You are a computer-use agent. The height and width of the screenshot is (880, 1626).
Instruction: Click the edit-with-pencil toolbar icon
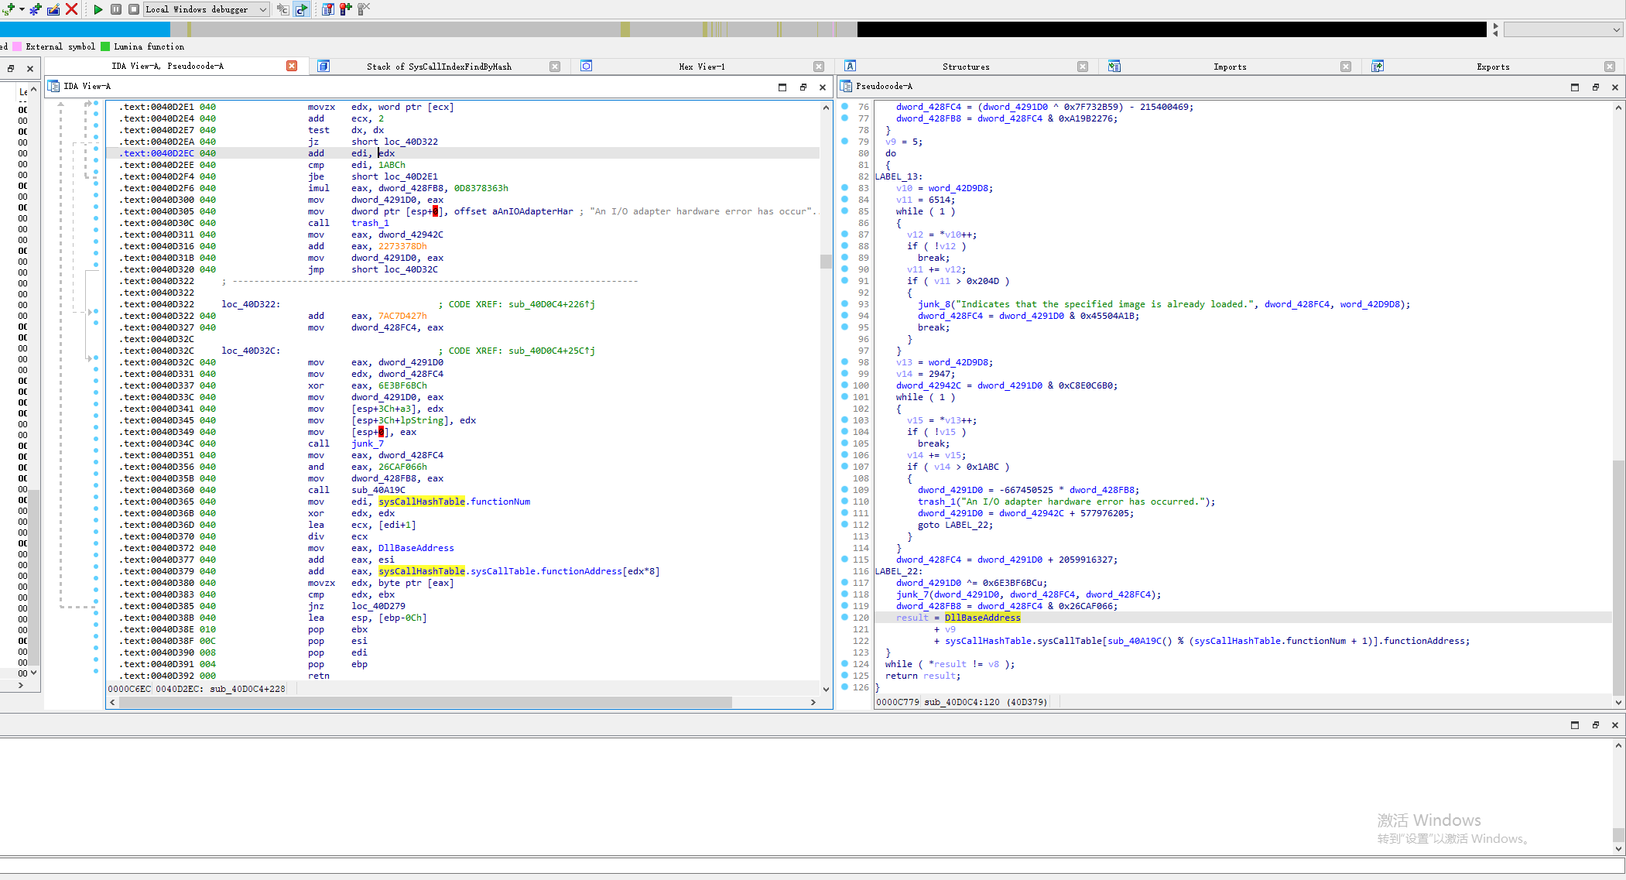(x=53, y=9)
